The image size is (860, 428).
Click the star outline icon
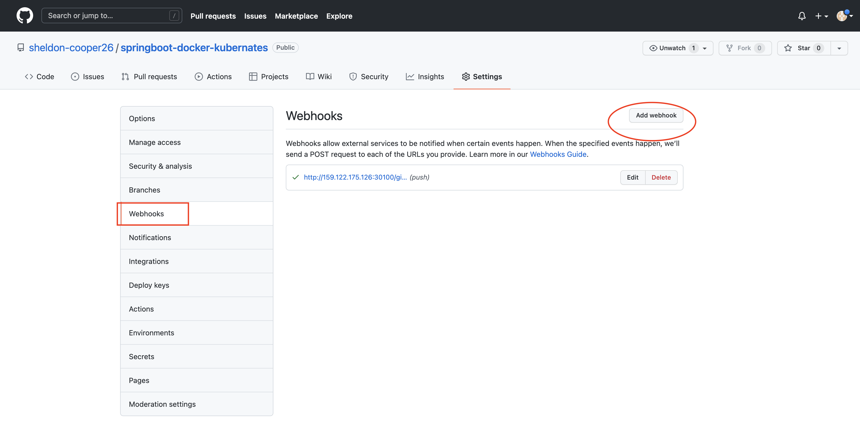pos(788,48)
